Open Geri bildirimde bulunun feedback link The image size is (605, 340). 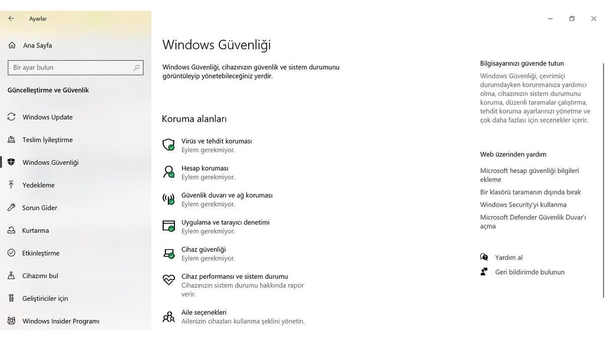[529, 272]
